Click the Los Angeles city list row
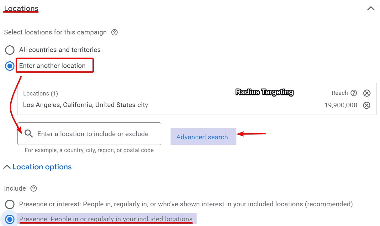Image resolution: width=380 pixels, height=226 pixels. 85,105
